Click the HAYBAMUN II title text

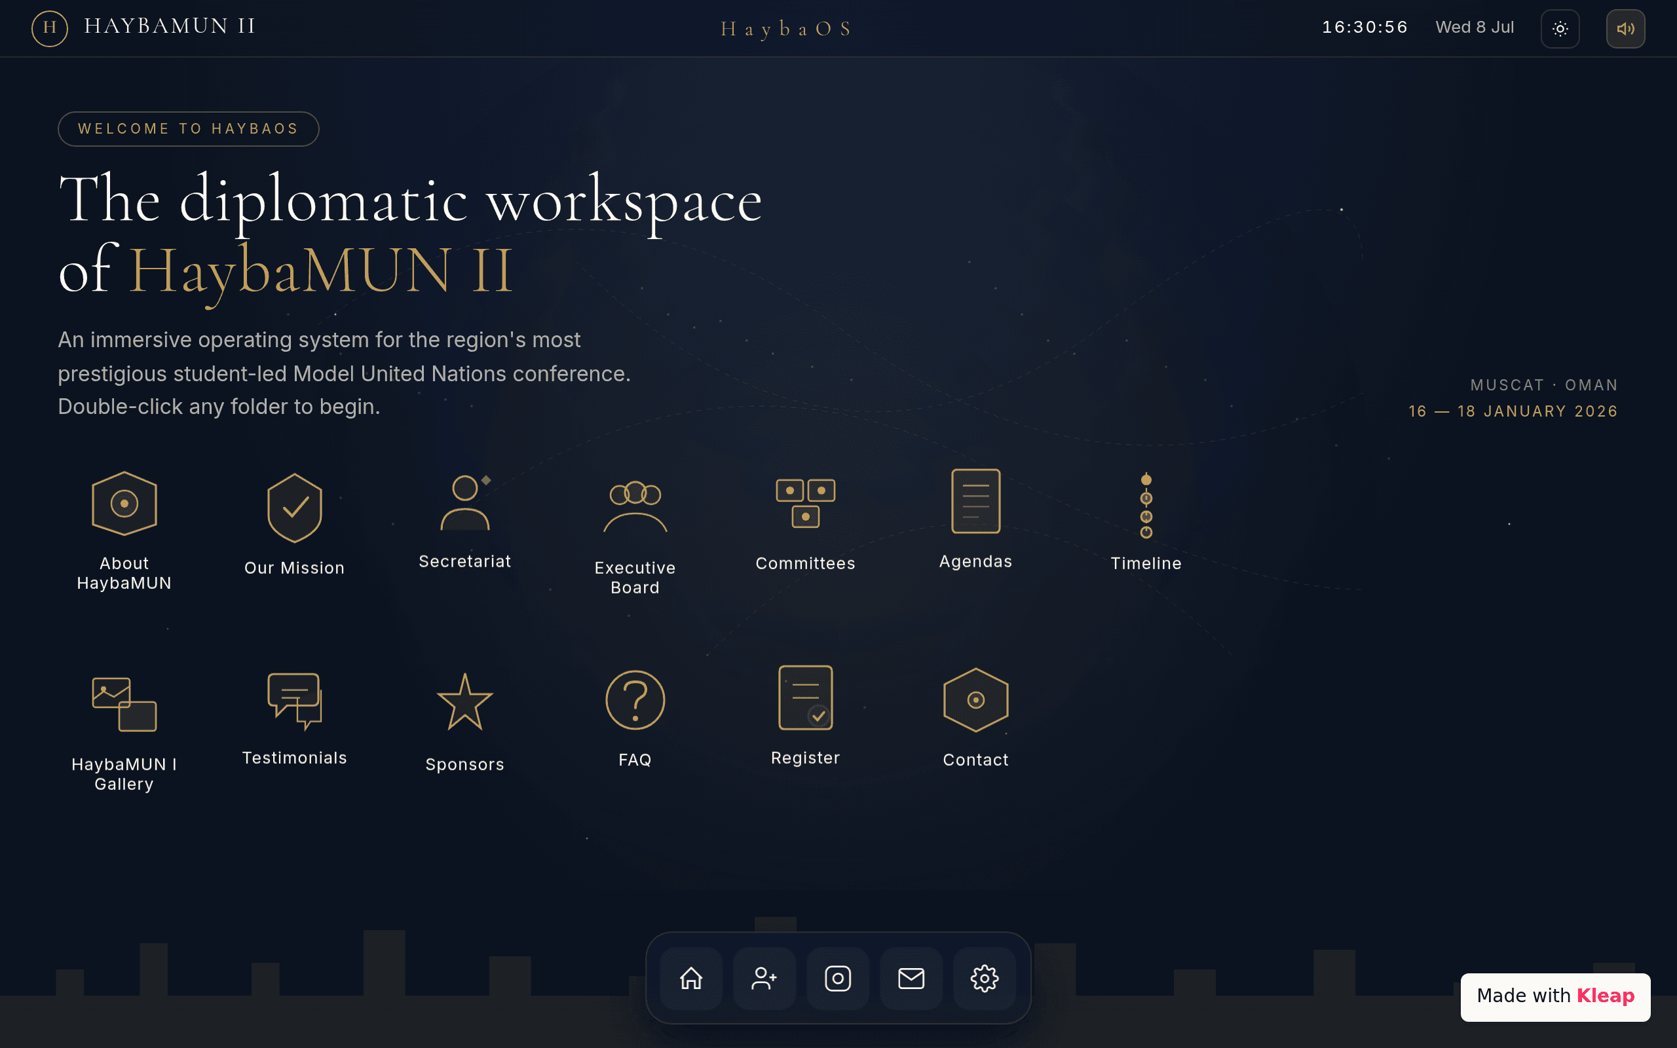coord(170,26)
